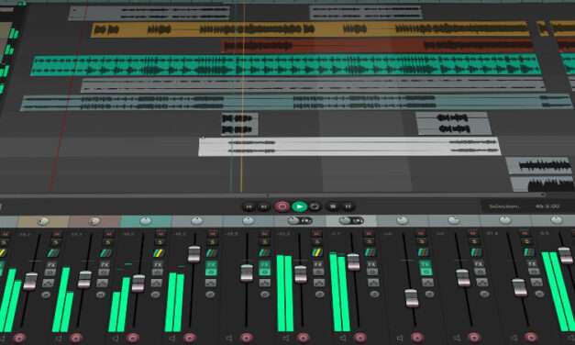
Task: Mute the channel under the teal header
Action: 160,233
